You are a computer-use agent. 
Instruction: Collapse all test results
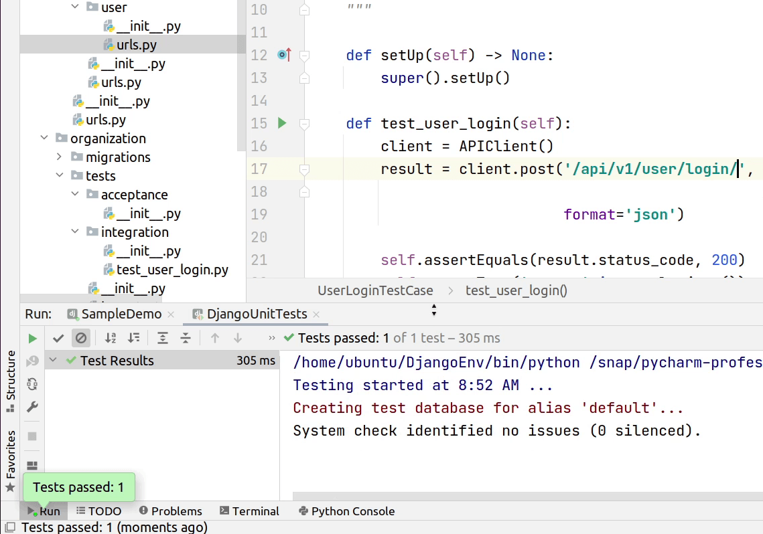[x=186, y=339]
